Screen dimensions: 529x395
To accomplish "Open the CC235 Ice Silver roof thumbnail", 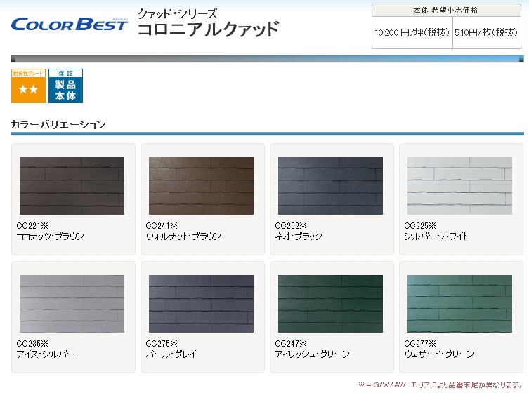I will pos(72,304).
